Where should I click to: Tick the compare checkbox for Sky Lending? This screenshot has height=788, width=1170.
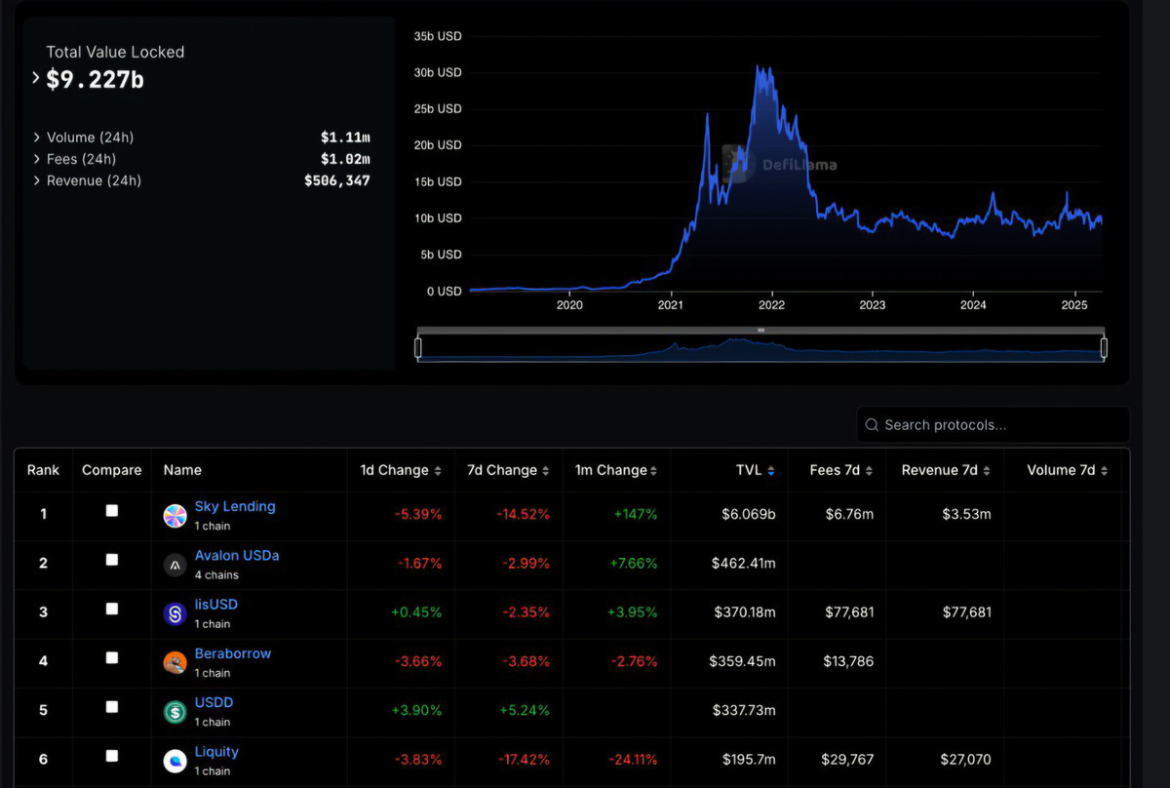[x=112, y=511]
